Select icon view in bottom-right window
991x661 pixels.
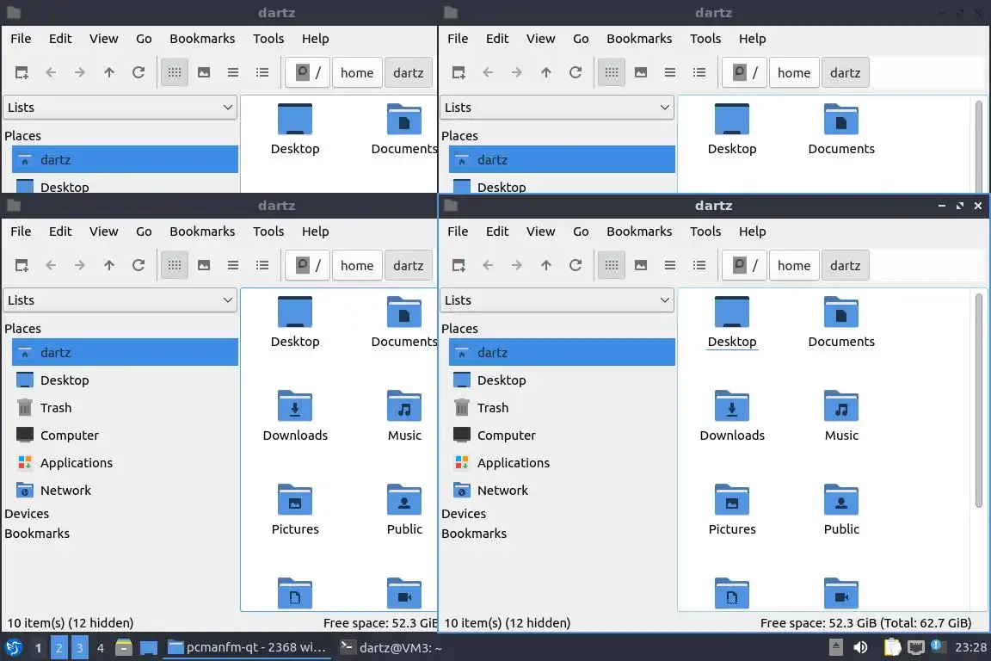pyautogui.click(x=611, y=265)
